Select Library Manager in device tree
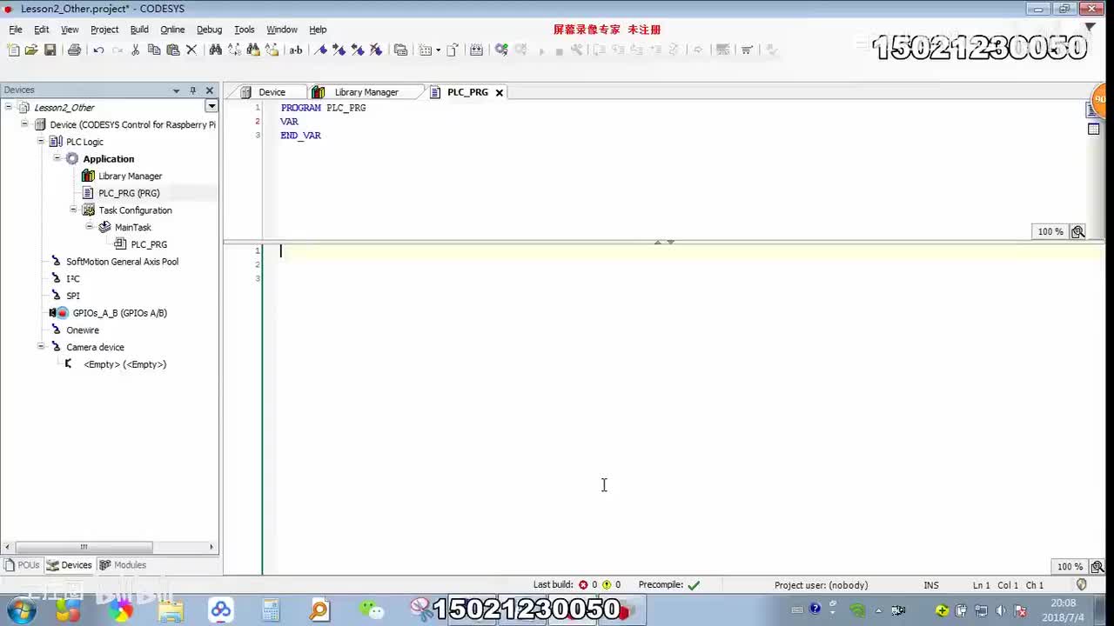 point(130,176)
